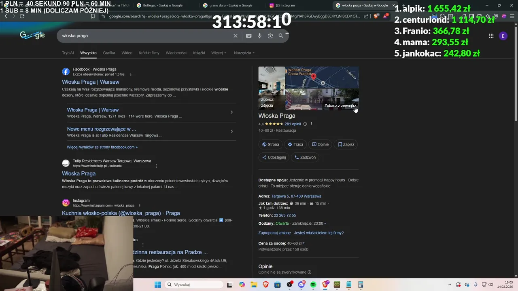Expand the 'Nowe menu rozgrzewające' sub-result chevron
518x291 pixels.
pyautogui.click(x=231, y=131)
